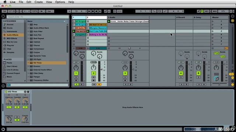Select Sounds category in browser
This screenshot has width=236, height=132.
pyautogui.click(x=10, y=25)
